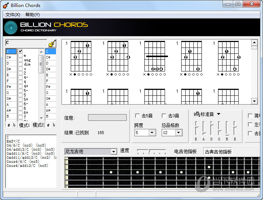Viewport: 263px width, 200px height.
Task: Tick the '7' chord type checkbox
Action: pos(21,117)
